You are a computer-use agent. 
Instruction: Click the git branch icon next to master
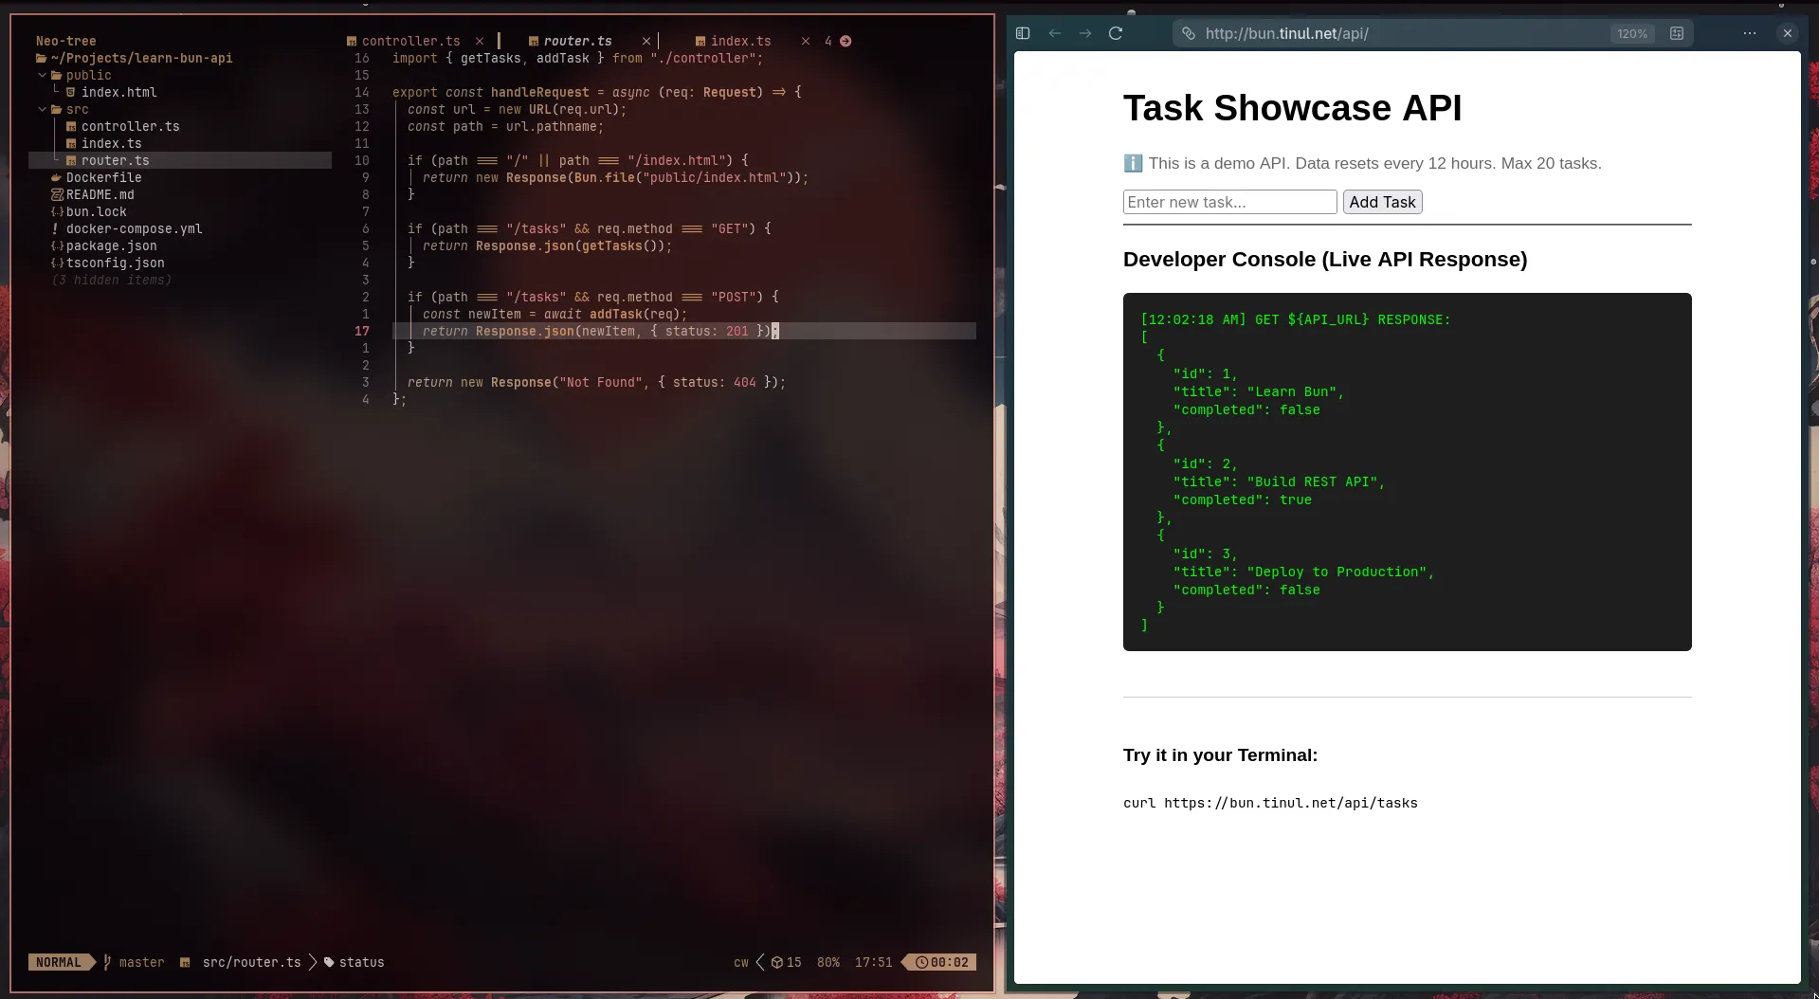(x=107, y=962)
